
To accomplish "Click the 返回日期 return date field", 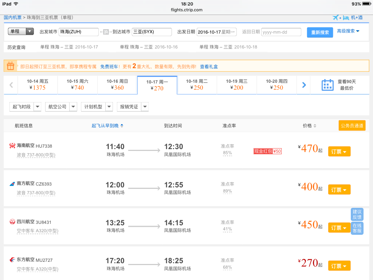I will coord(281,32).
